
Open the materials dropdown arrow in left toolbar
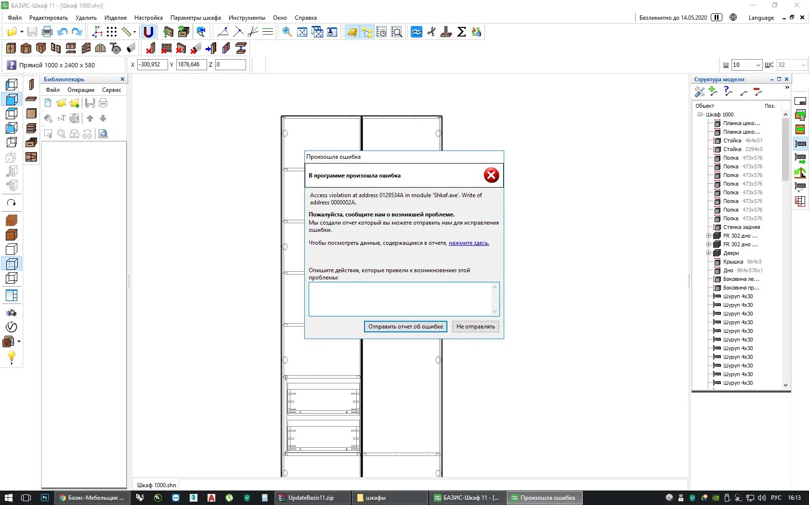tap(19, 341)
